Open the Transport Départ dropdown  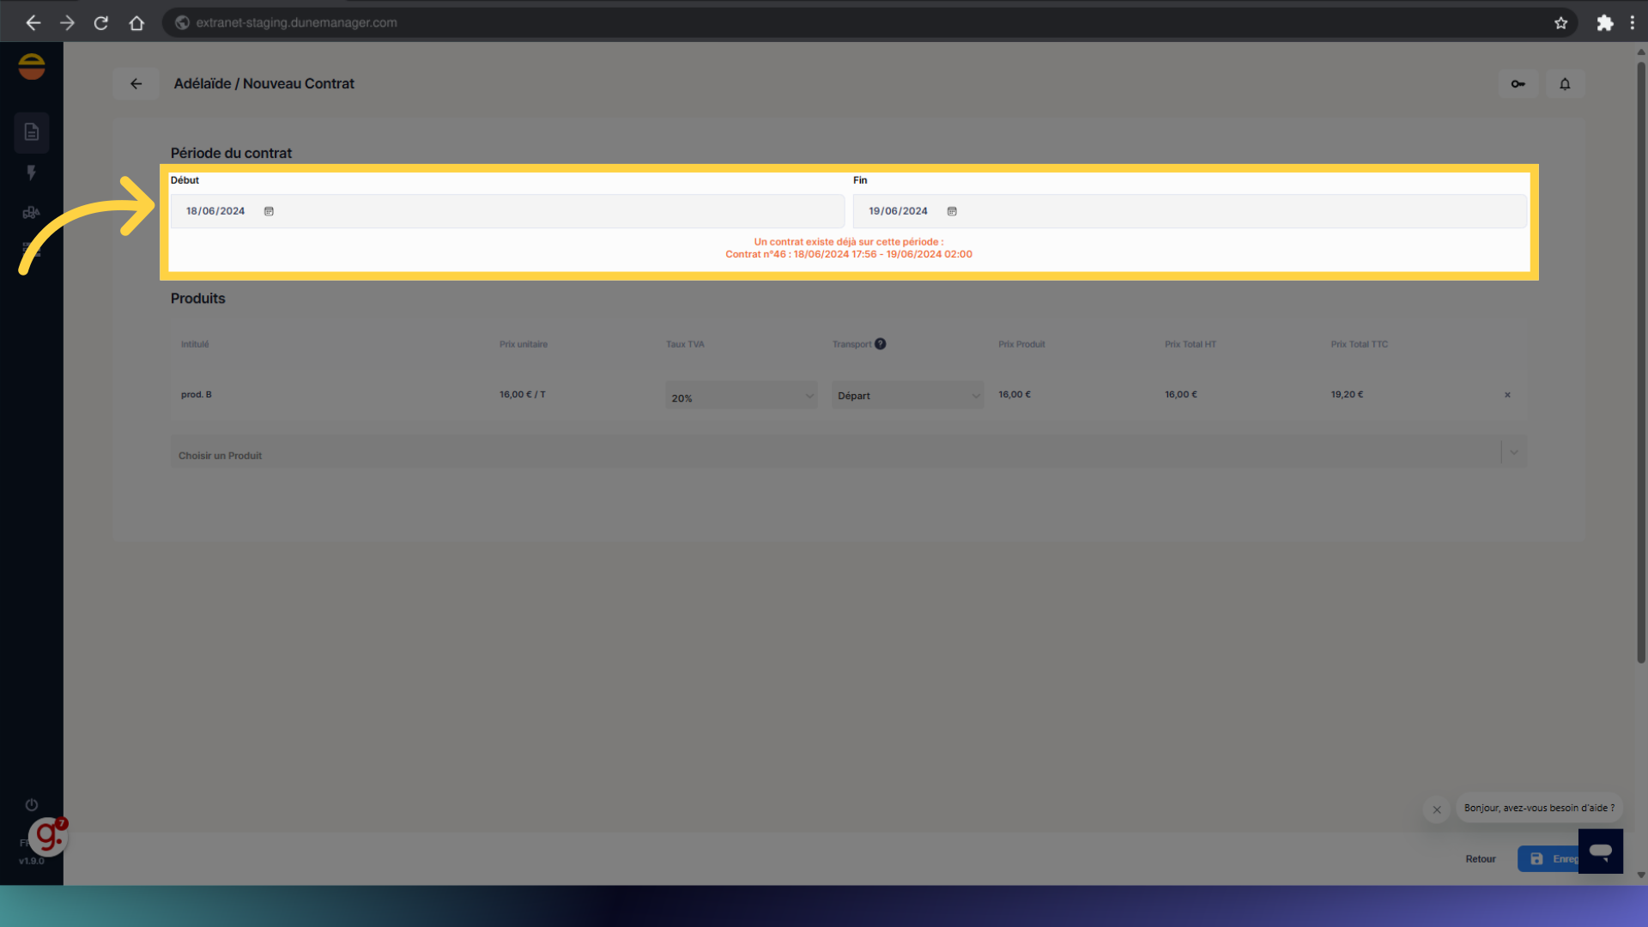pyautogui.click(x=907, y=396)
